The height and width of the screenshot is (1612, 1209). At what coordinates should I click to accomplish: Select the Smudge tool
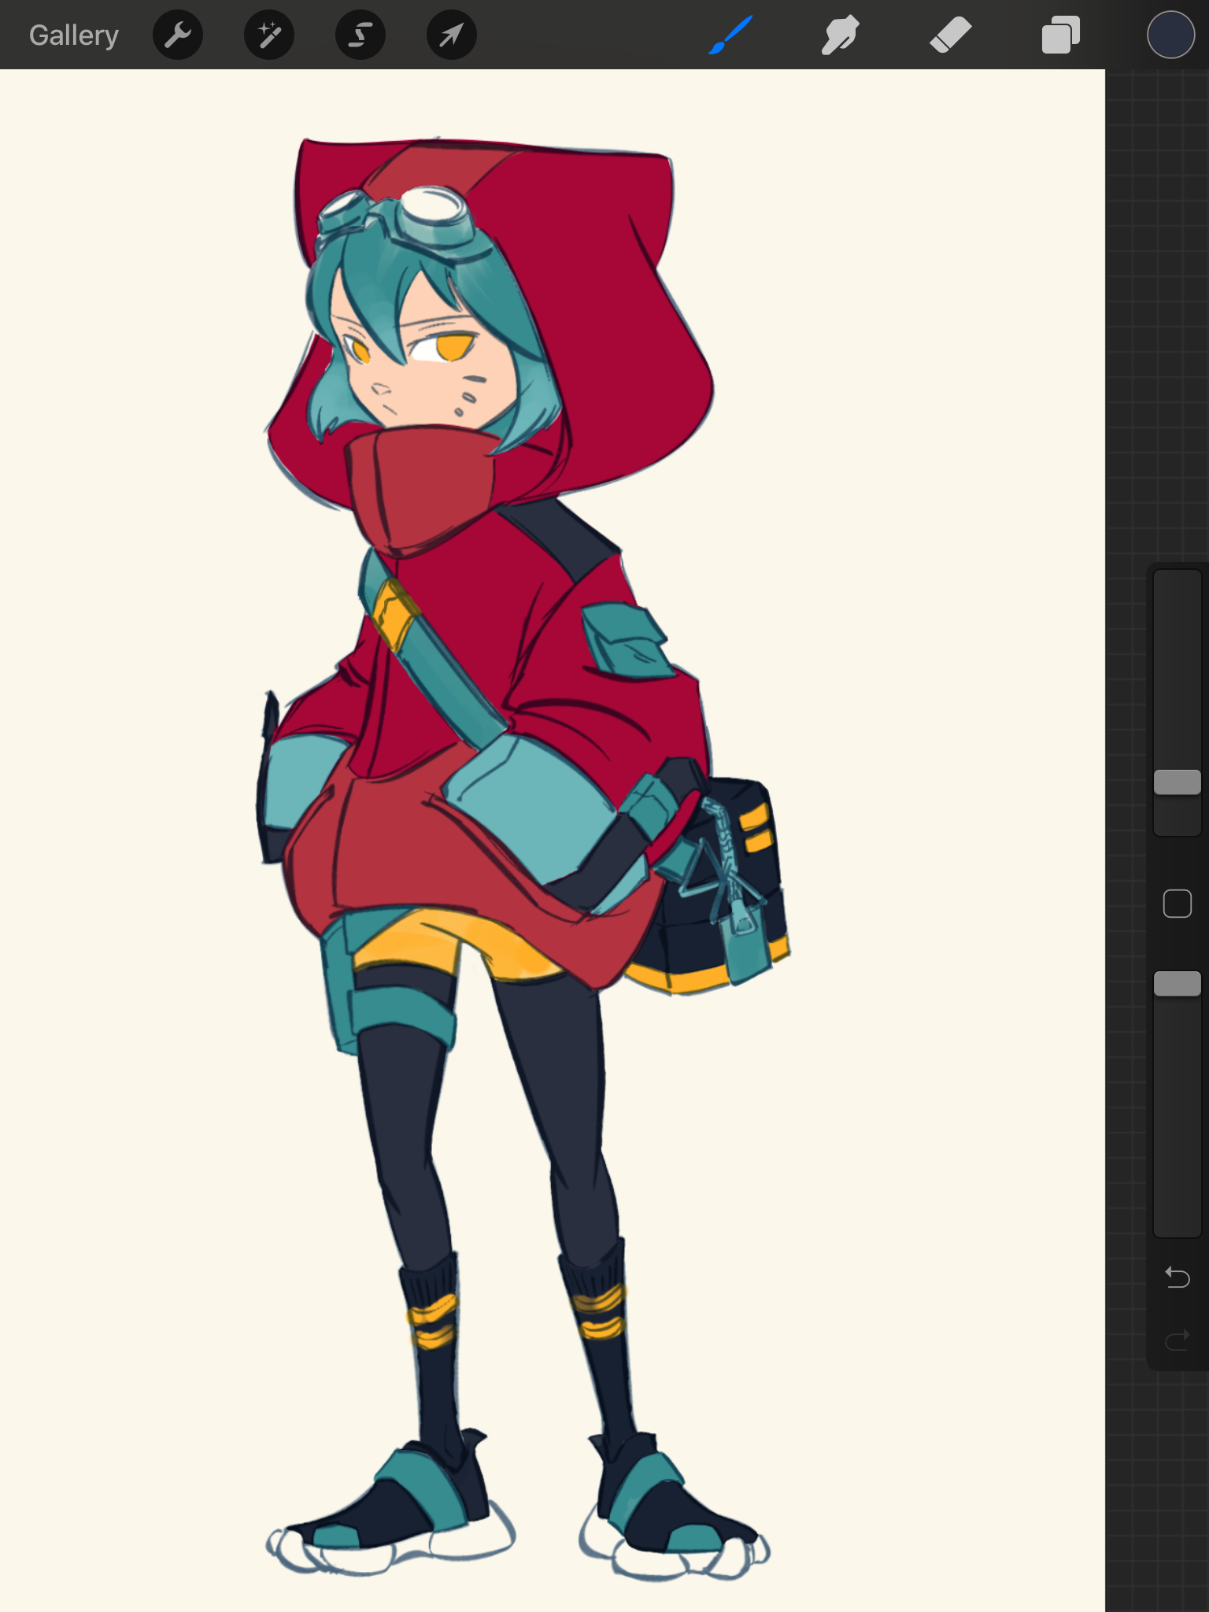(x=840, y=35)
